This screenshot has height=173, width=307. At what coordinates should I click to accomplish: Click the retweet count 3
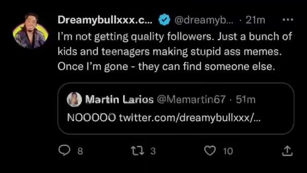153,151
